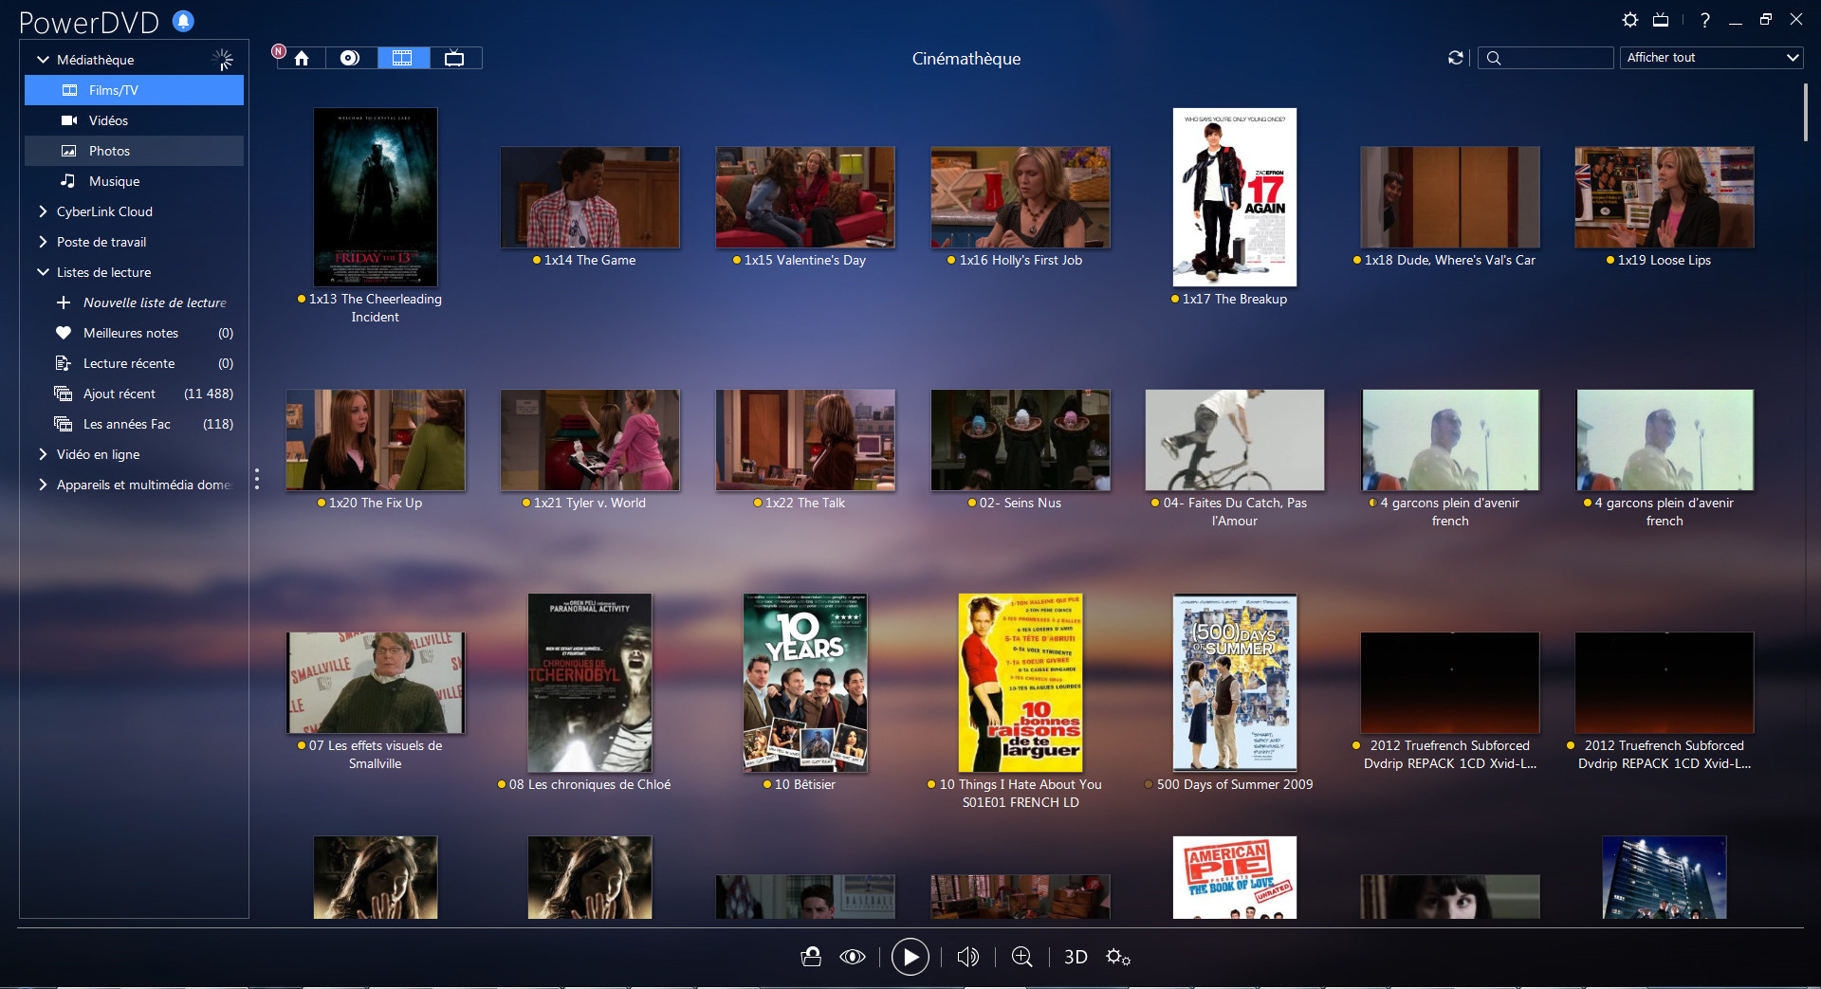
Task: Open Musique in the sidebar
Action: pyautogui.click(x=134, y=181)
